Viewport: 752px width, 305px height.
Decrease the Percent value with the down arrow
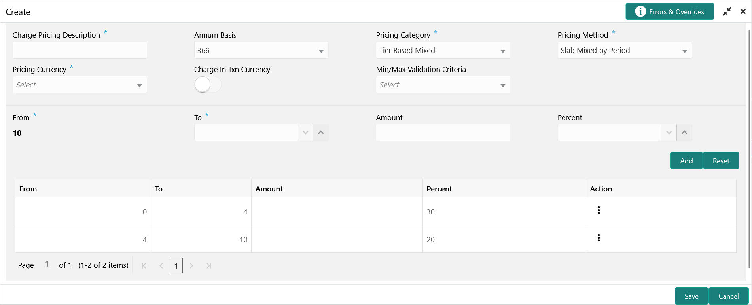pos(669,133)
